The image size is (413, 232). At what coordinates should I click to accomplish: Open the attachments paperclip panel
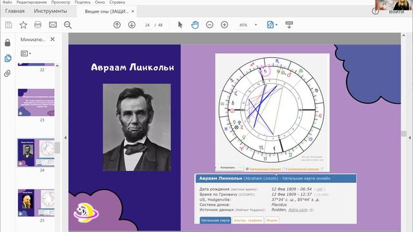(x=7, y=73)
